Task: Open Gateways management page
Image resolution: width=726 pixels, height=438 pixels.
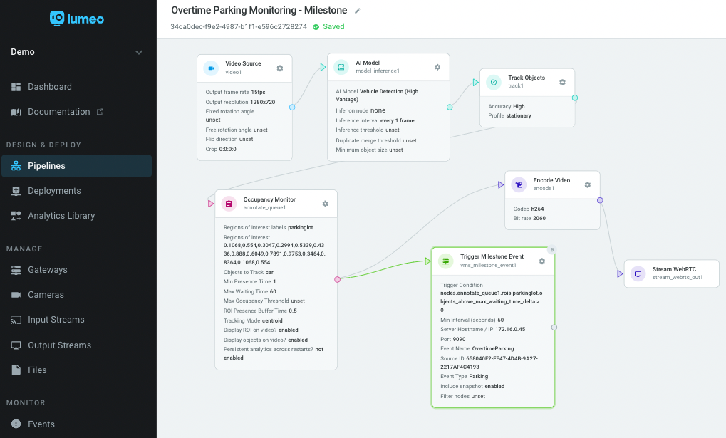Action: click(x=47, y=270)
